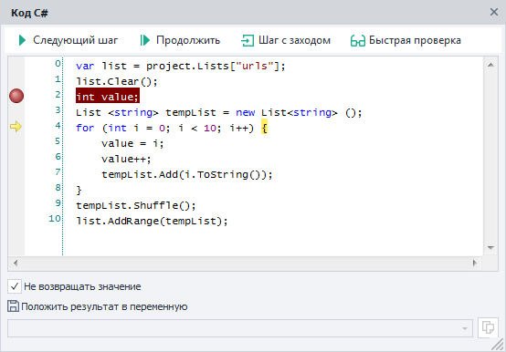Click the vertical scrollbar up arrow
The width and height of the screenshot is (506, 352).
point(490,65)
